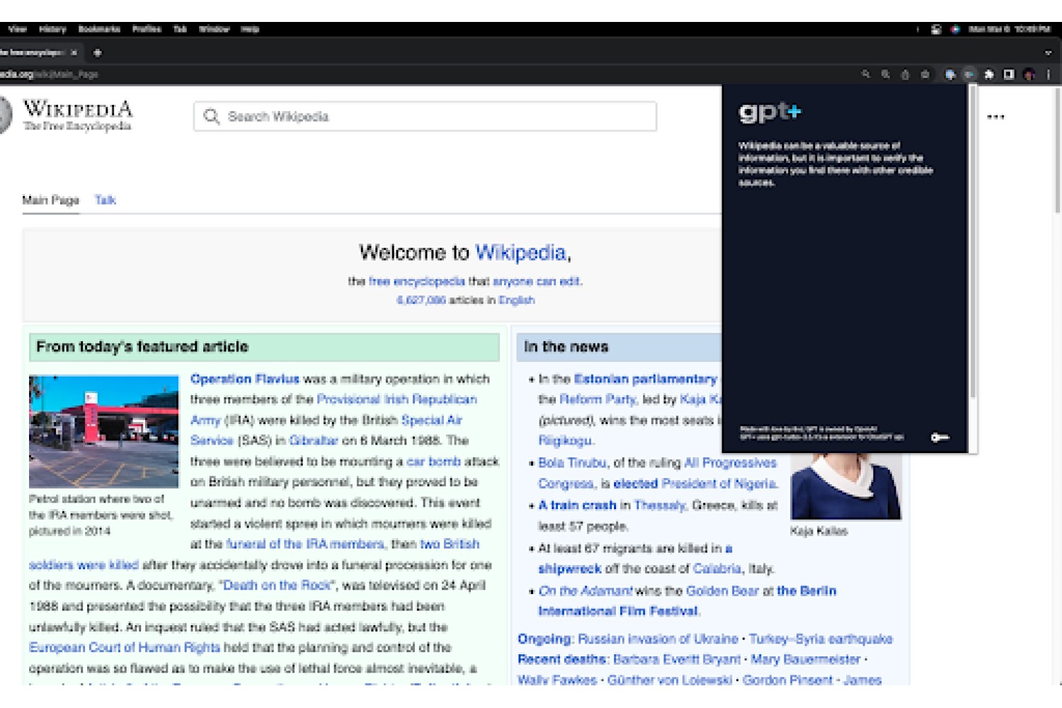1062x708 pixels.
Task: Click the key icon in gpt+ popup
Action: coord(940,438)
